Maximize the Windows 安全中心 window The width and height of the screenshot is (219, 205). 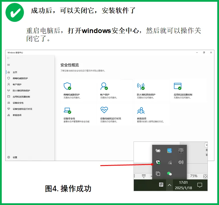click(204, 52)
